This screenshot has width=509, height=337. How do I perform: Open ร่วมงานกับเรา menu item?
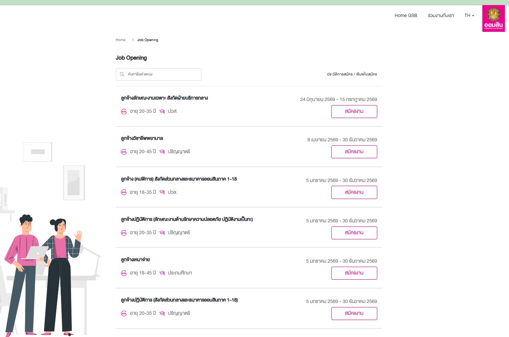point(441,16)
